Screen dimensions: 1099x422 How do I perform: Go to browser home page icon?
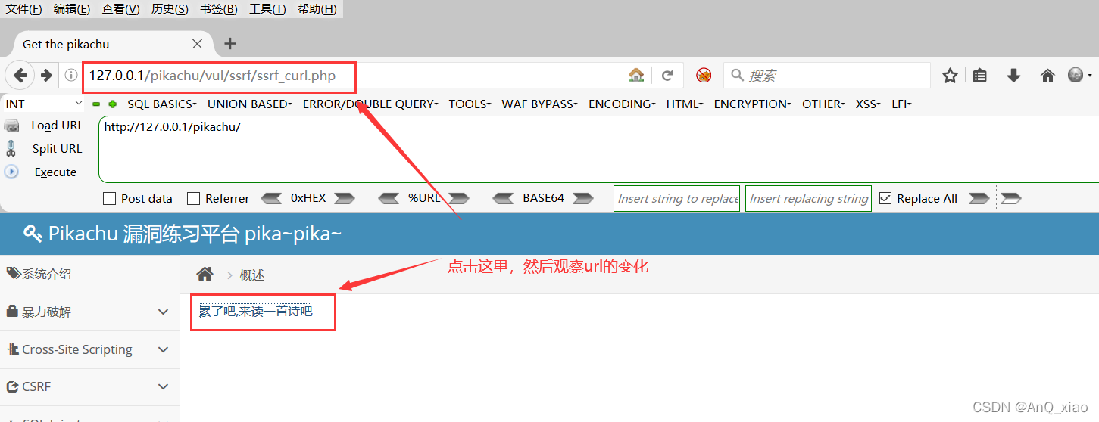coord(1047,76)
